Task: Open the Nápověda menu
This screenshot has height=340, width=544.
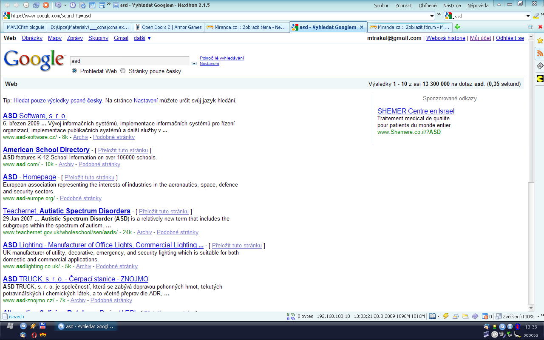Action: pyautogui.click(x=478, y=6)
